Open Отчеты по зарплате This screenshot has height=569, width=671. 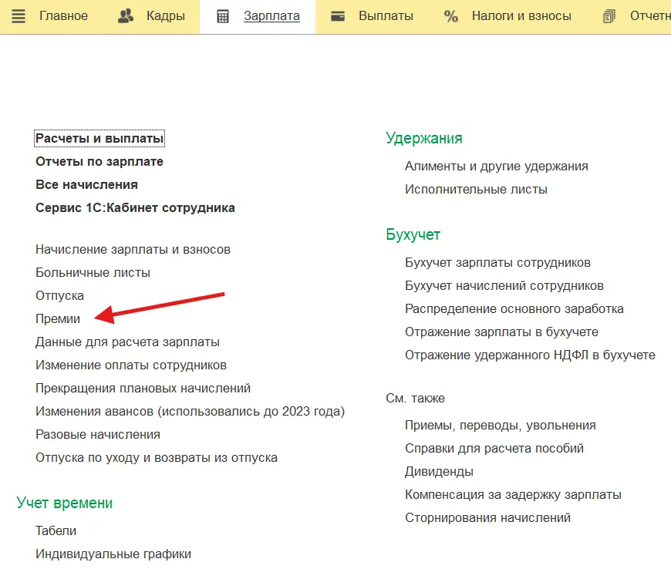(99, 162)
